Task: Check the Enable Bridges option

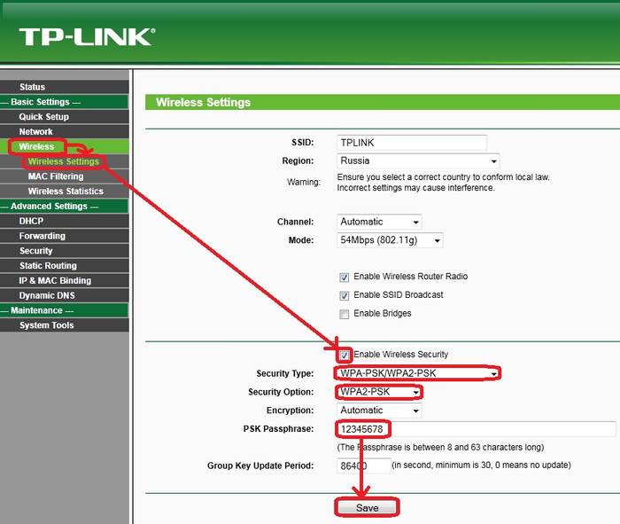Action: point(345,314)
